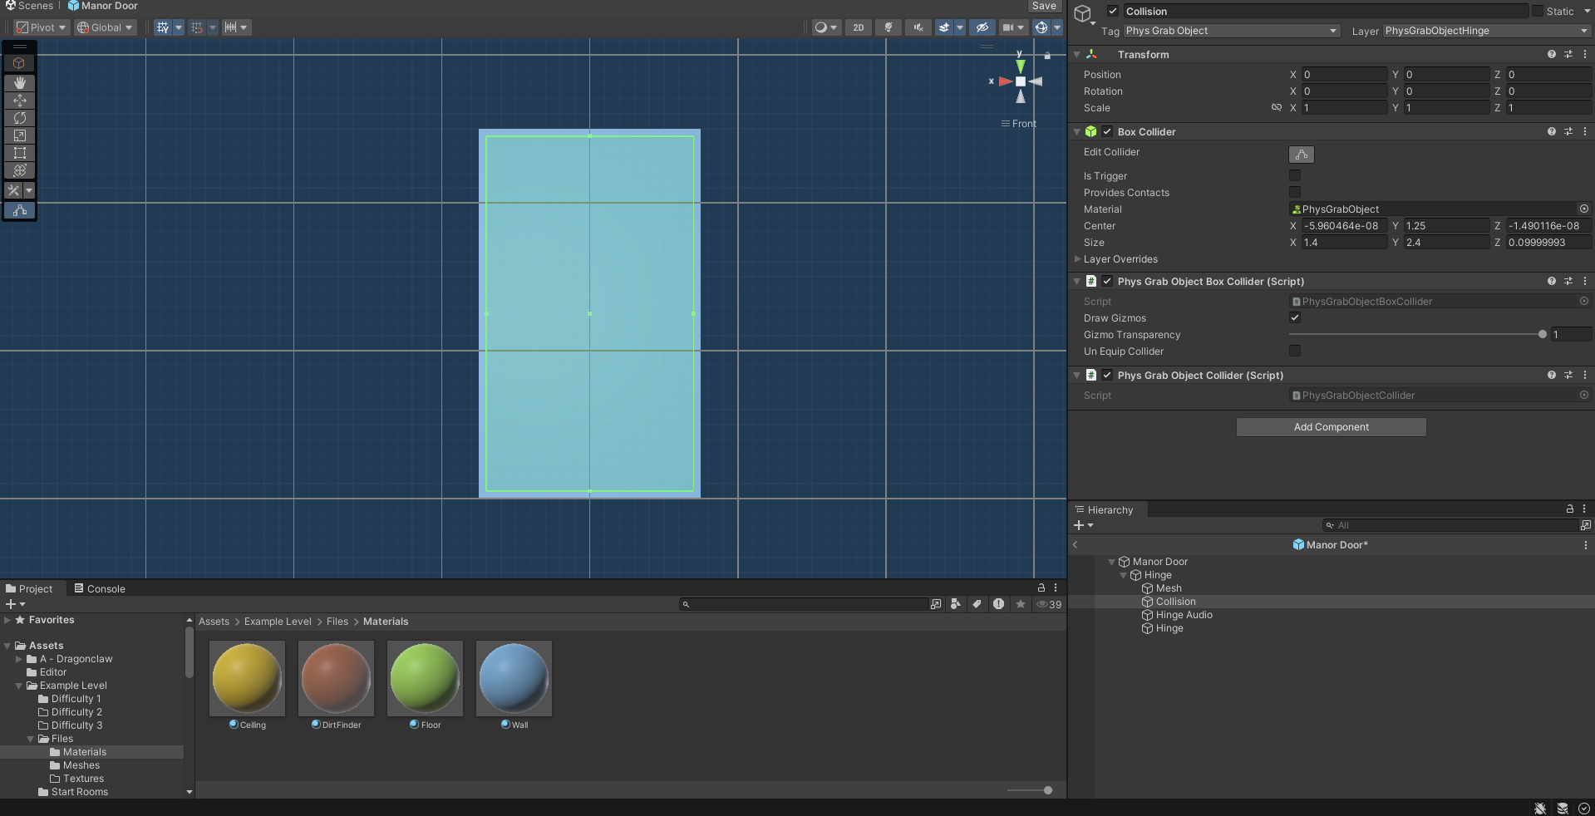Toggle 2D scene view mode
This screenshot has width=1595, height=816.
(858, 27)
